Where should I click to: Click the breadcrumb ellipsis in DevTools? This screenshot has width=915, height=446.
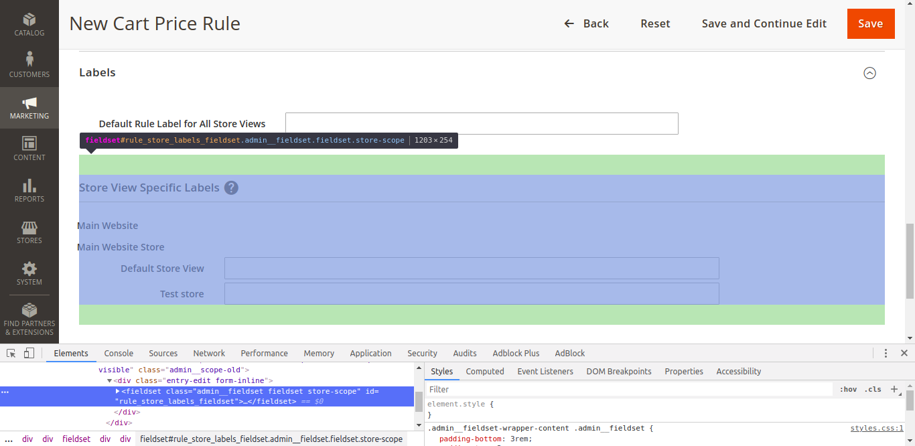(9, 439)
